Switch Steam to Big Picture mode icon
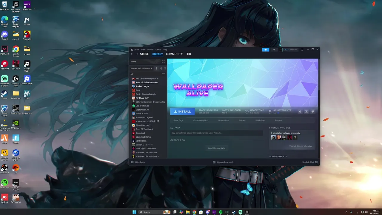 pyautogui.click(x=302, y=50)
